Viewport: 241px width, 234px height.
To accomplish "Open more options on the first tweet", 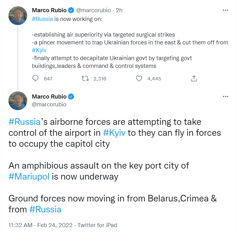I will pos(225,10).
